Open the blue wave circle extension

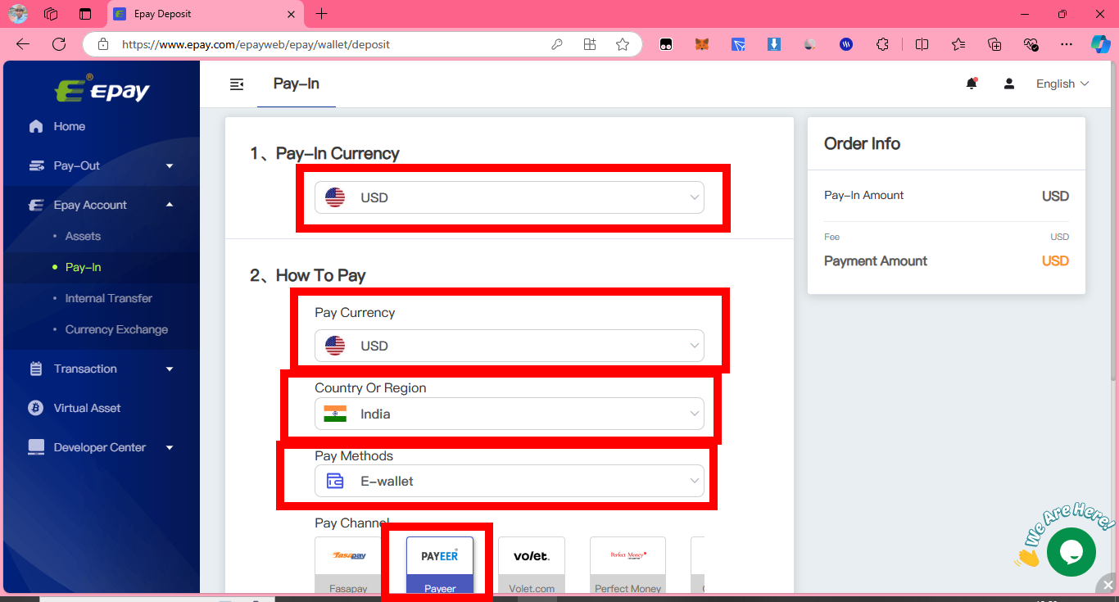pyautogui.click(x=846, y=44)
